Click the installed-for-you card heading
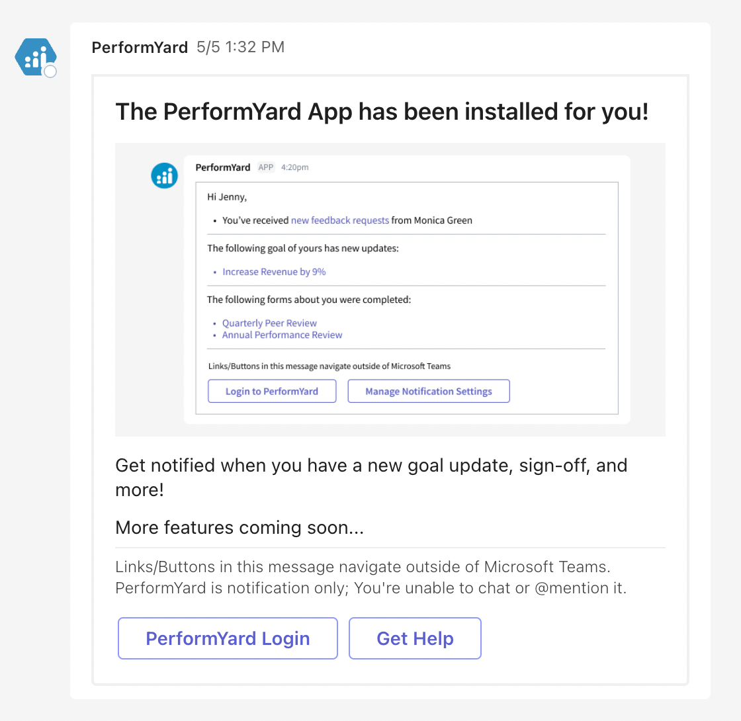Image resolution: width=741 pixels, height=721 pixels. (x=382, y=112)
